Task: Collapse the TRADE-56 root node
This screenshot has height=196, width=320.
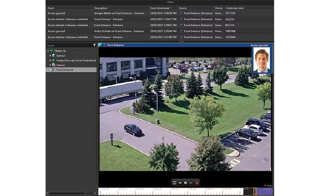Action: coord(48,51)
